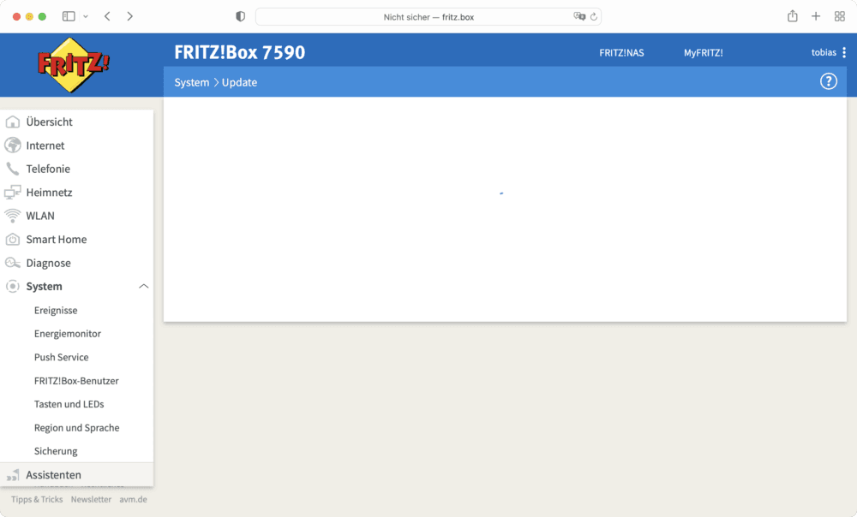Open the help question mark icon

point(828,82)
